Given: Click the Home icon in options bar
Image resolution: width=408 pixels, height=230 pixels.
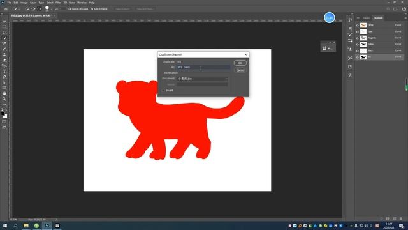Looking at the screenshot, I should coord(6,9).
